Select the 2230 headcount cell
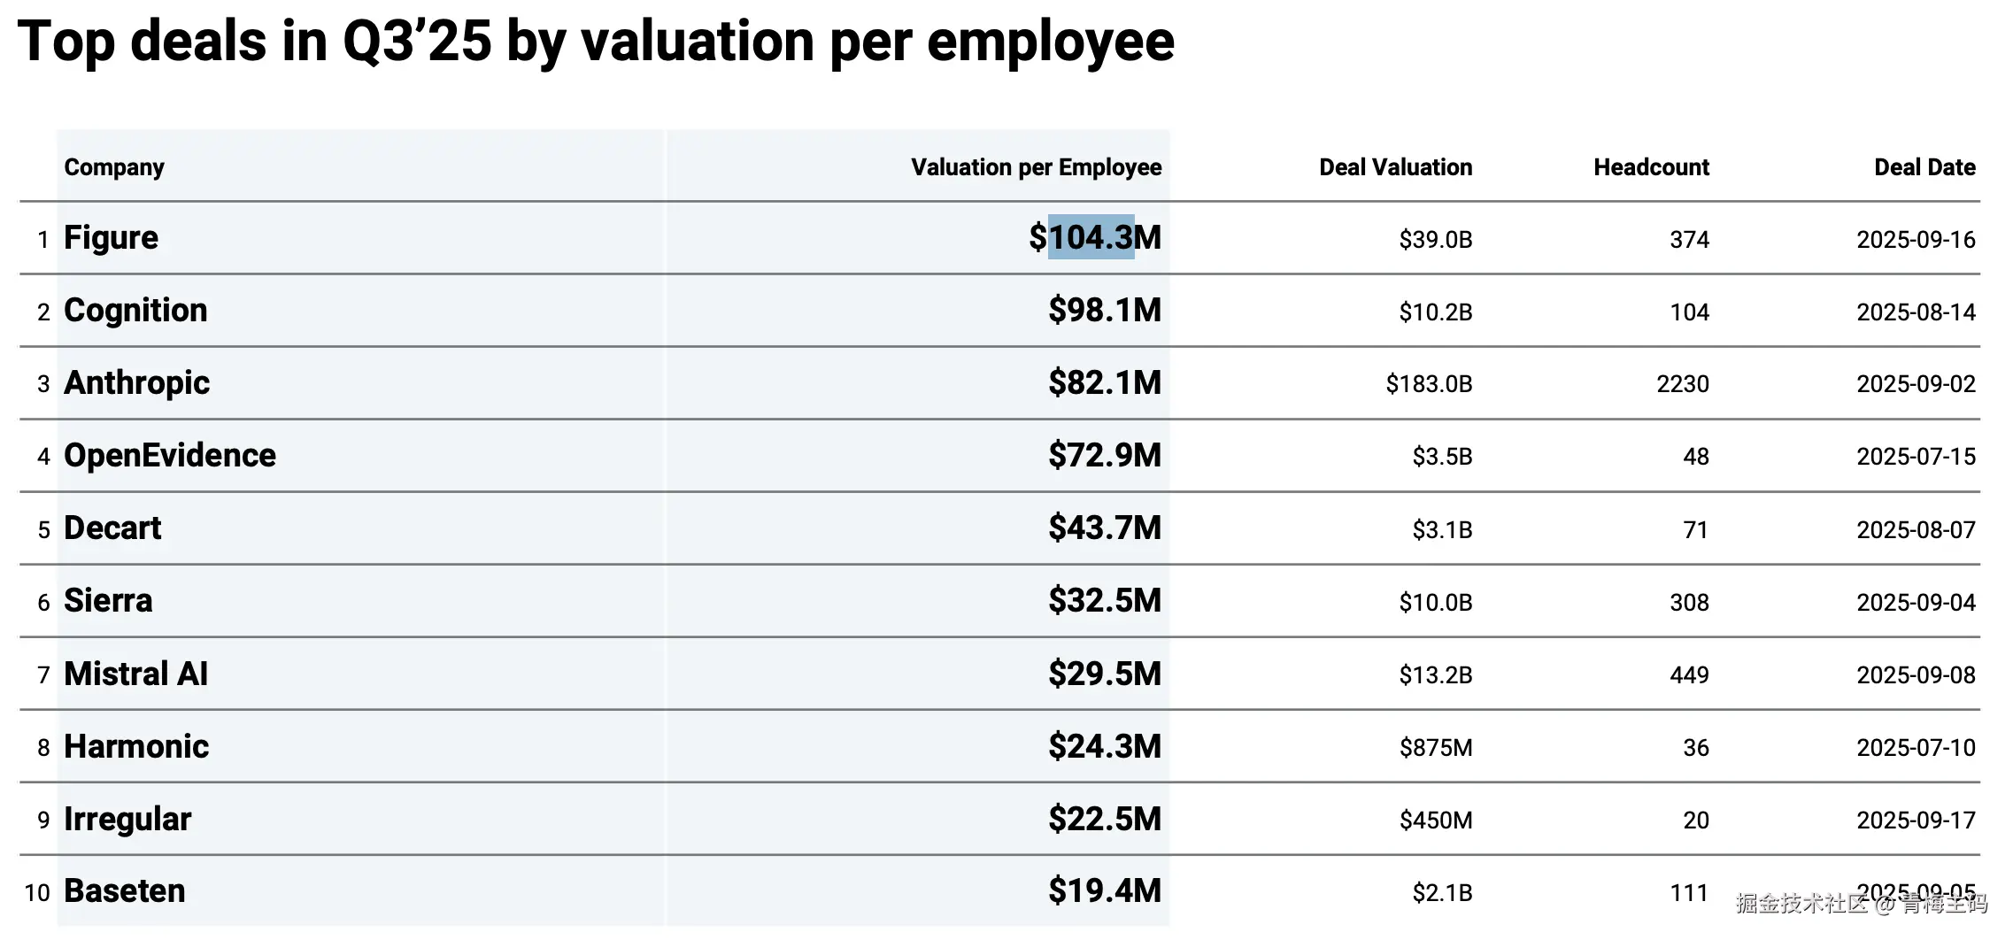Image resolution: width=2013 pixels, height=940 pixels. click(1683, 384)
